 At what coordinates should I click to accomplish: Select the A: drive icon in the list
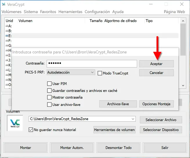(x=7, y=26)
